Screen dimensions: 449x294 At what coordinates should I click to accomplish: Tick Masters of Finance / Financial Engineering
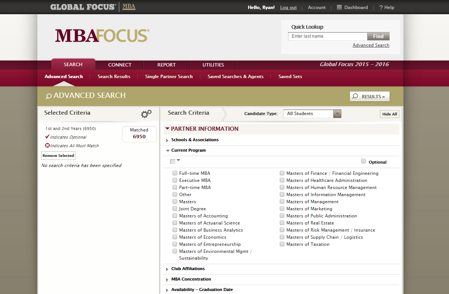point(282,173)
